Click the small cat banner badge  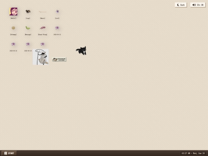click(59, 59)
